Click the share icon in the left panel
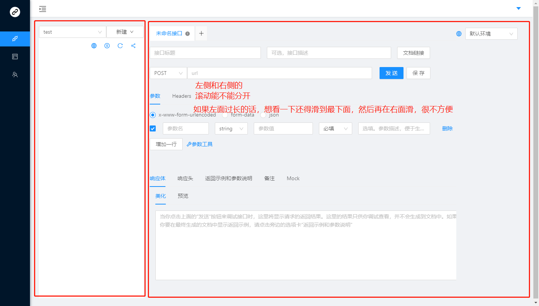Screen dimensions: 539x306 coord(133,46)
